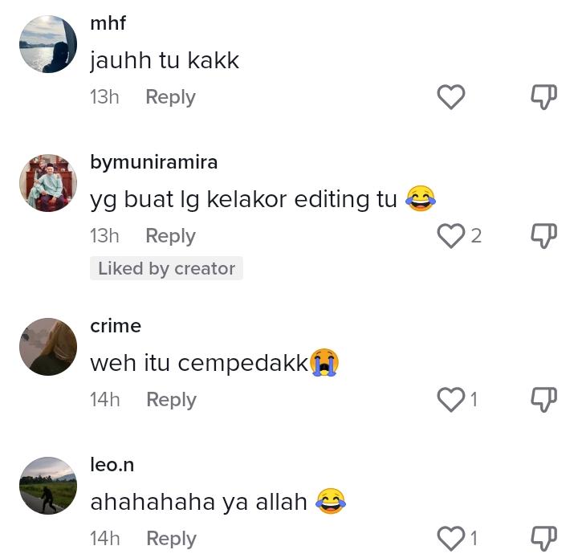Reply to mhf's comment
Image resolution: width=578 pixels, height=558 pixels.
coord(170,97)
